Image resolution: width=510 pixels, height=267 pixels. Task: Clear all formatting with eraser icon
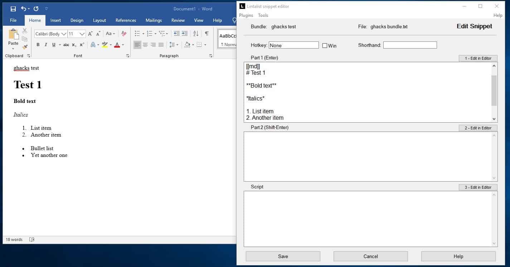point(124,34)
